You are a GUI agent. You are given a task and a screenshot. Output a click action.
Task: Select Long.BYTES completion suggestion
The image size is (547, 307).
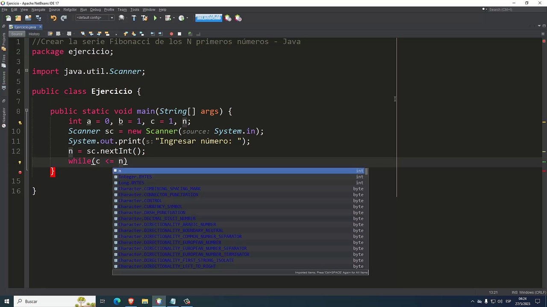(x=240, y=182)
